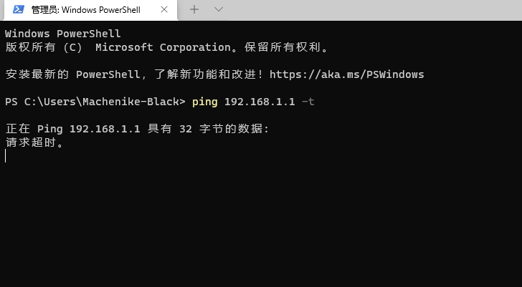Click the 192.168.1.1 address in the command
This screenshot has width=522, height=287.
pyautogui.click(x=260, y=102)
